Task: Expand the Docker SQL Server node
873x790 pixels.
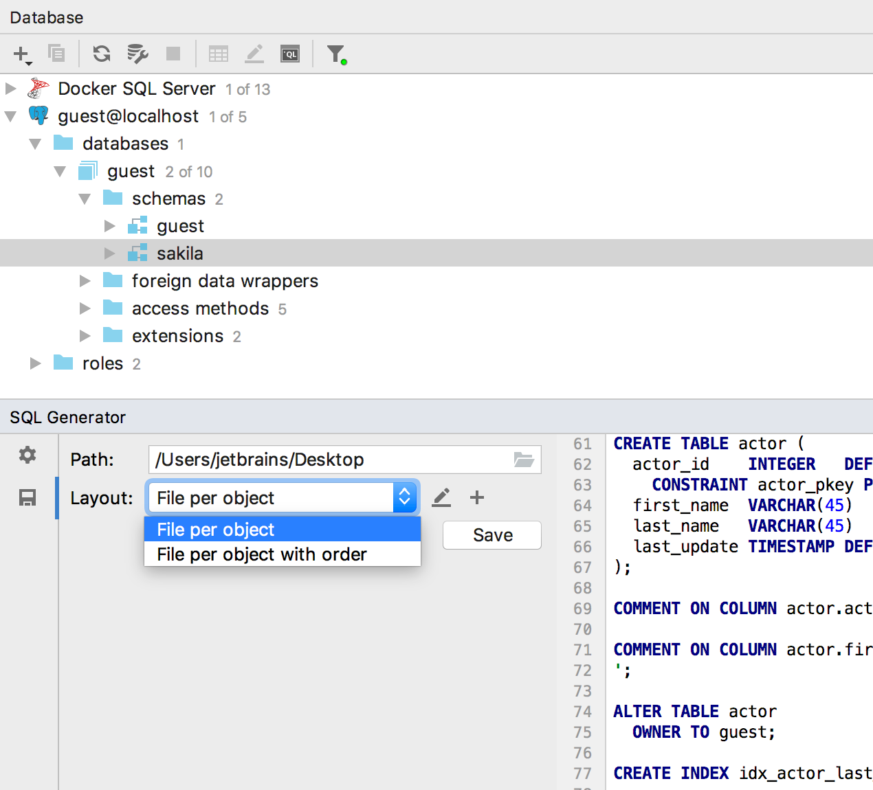Action: tap(10, 89)
